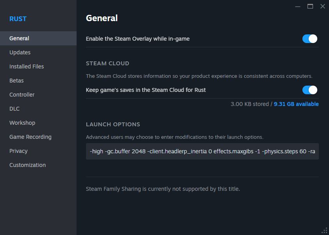Open the General settings tab
This screenshot has height=235, width=329.
[38, 38]
